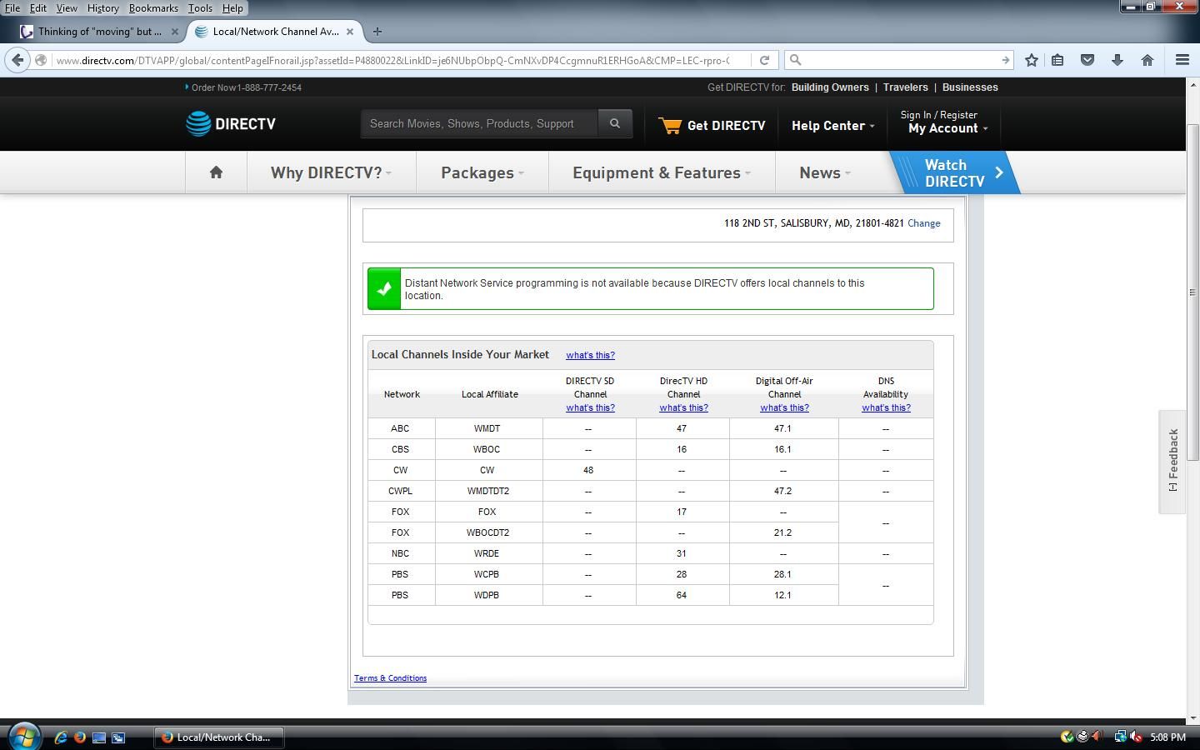Select WBOC affiliate cell
Viewport: 1200px width, 750px height.
point(487,449)
